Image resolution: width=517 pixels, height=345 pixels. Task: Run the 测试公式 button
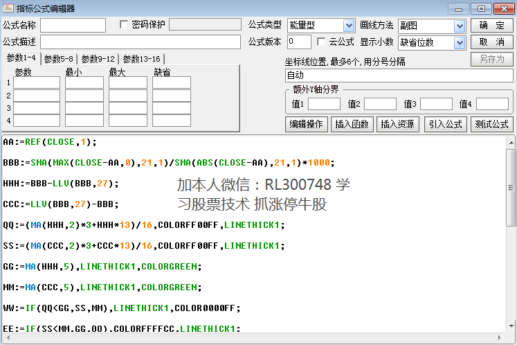click(491, 124)
